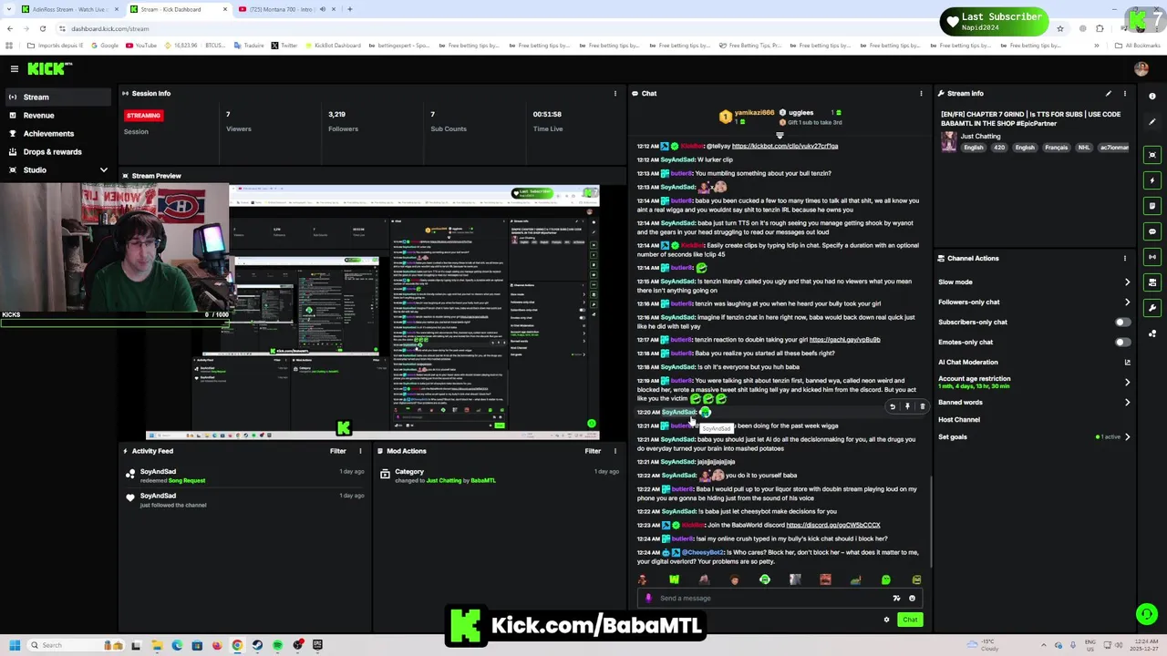This screenshot has height=656, width=1167.
Task: Open Channel Actions three-dot options menu
Action: [1125, 258]
